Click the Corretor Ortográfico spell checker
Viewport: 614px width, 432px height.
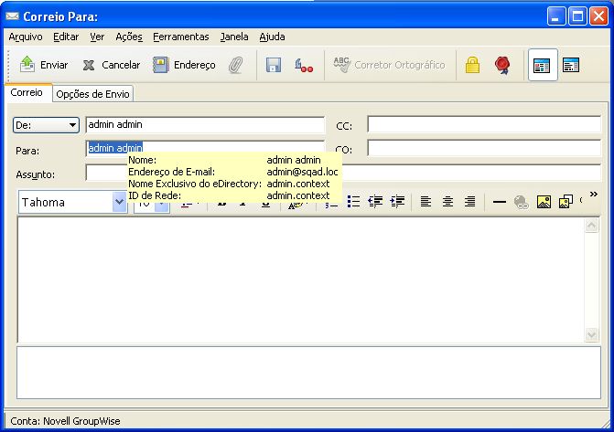[x=389, y=65]
